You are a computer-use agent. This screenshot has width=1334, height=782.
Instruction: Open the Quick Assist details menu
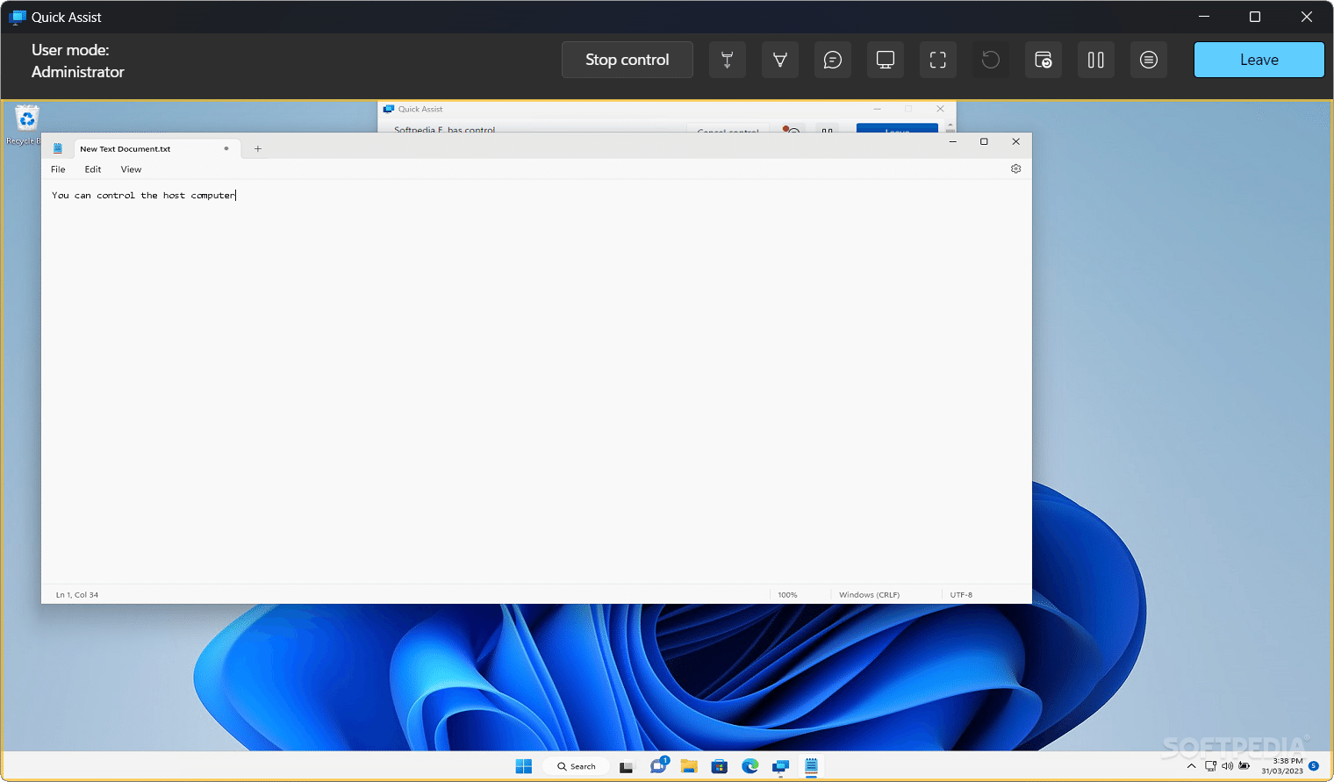[1149, 60]
